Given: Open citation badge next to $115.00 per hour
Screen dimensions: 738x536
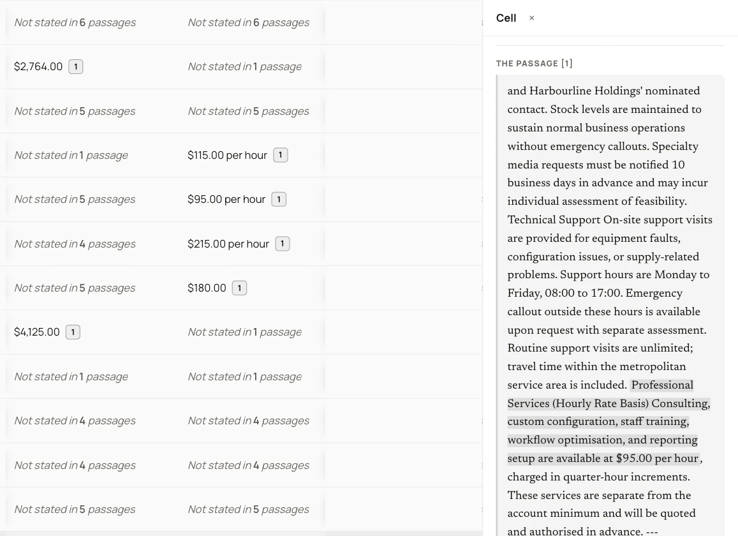Looking at the screenshot, I should click(x=281, y=155).
